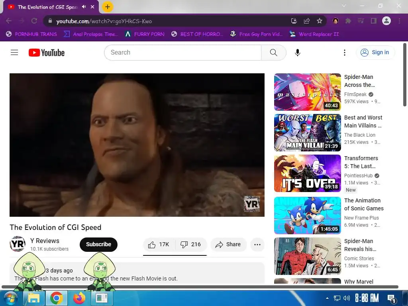Focus the YouTube Search field
The width and height of the screenshot is (408, 306).
coord(183,53)
